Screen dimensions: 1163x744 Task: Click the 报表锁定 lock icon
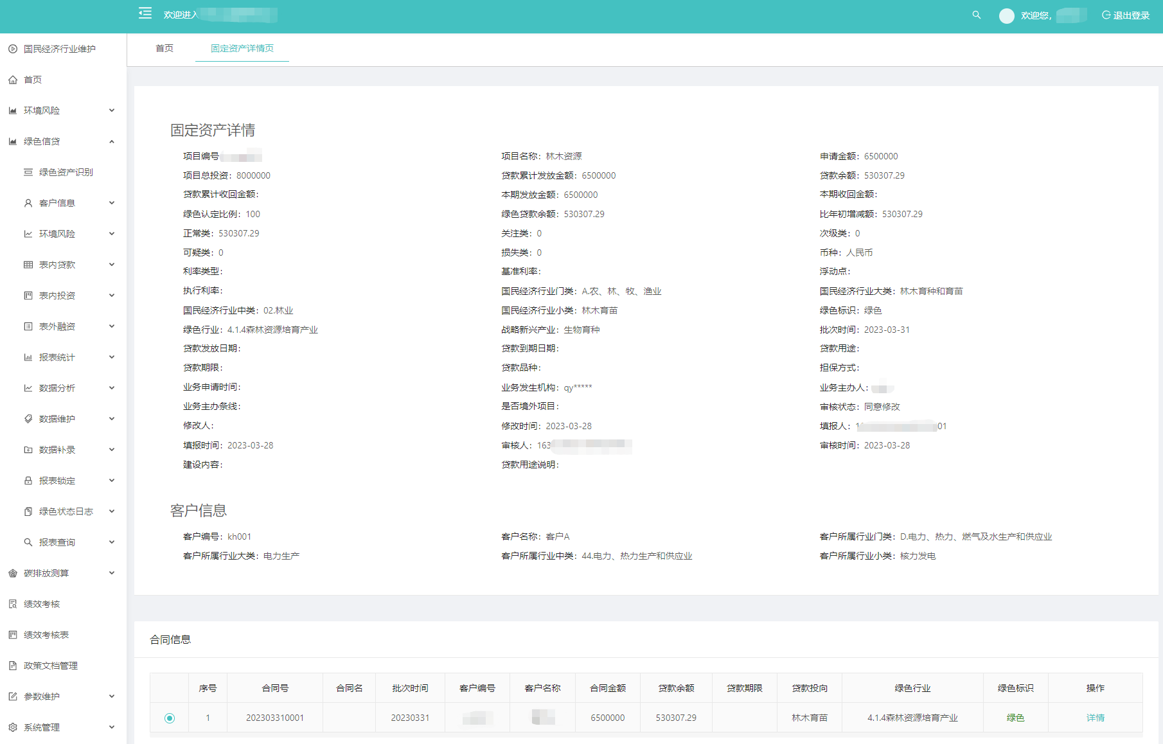pos(28,481)
